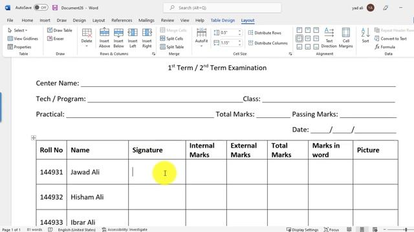Open the Table Design tab
This screenshot has width=414, height=232.
tap(223, 20)
